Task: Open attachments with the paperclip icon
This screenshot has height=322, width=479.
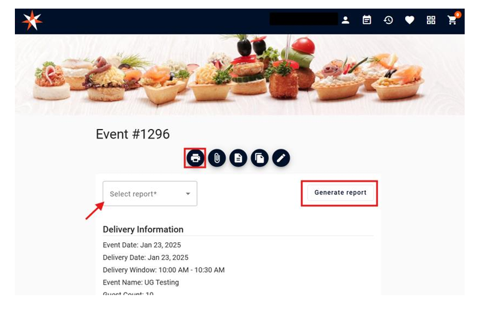Action: (217, 158)
